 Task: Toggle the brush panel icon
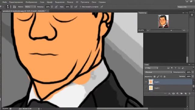(x=14, y=7)
